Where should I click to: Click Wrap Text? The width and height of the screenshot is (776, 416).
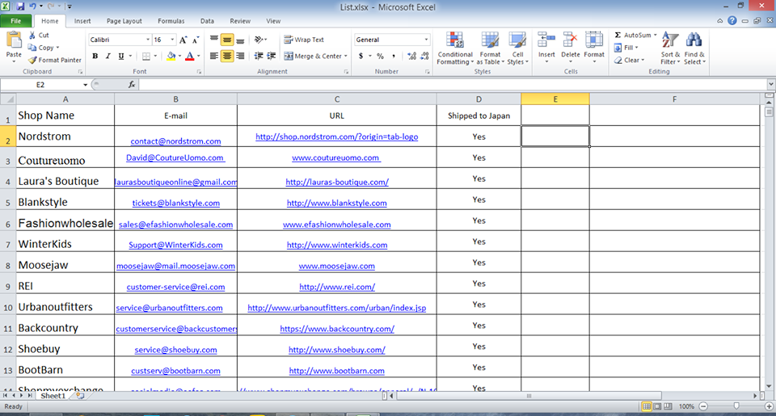pyautogui.click(x=304, y=40)
